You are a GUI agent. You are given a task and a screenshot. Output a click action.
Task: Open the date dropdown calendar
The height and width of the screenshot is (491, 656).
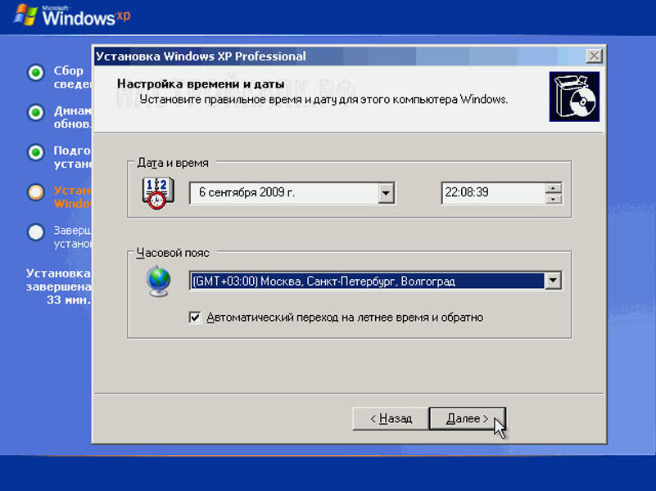click(x=387, y=193)
